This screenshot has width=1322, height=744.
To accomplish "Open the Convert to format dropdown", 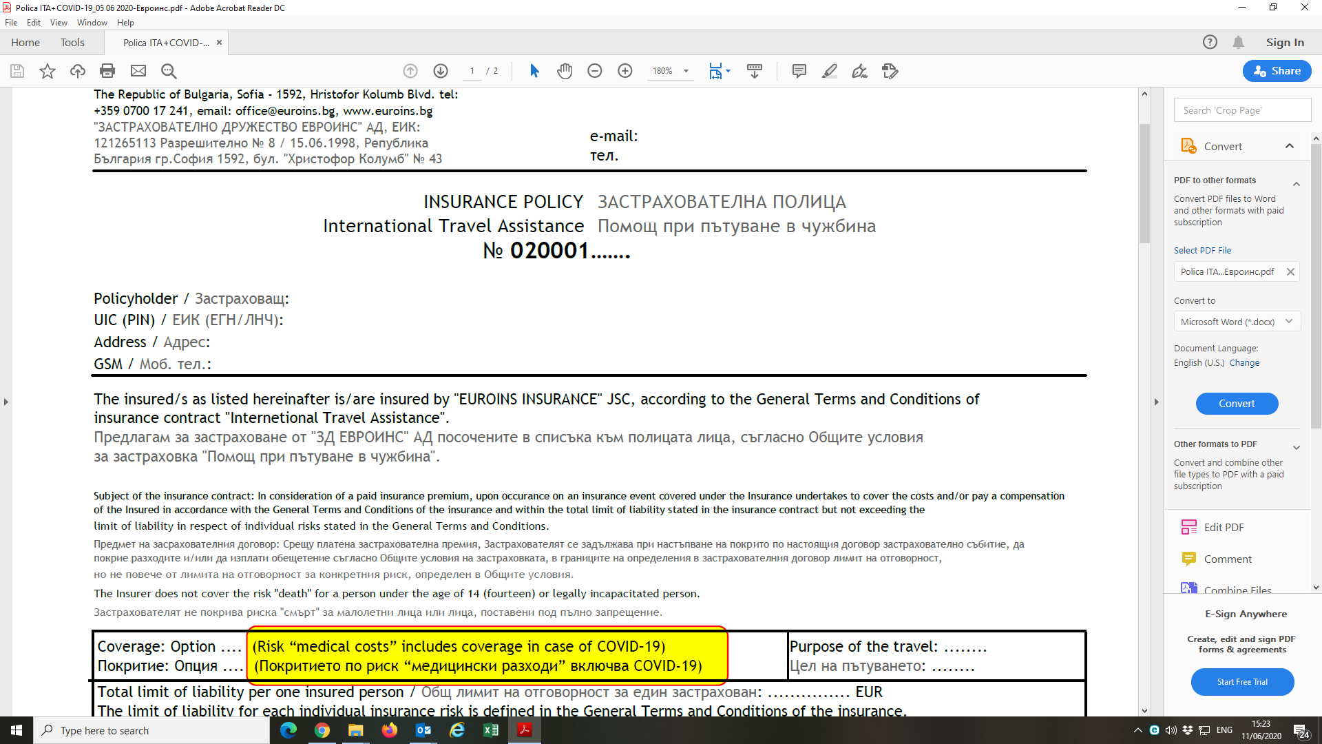I will (1237, 322).
